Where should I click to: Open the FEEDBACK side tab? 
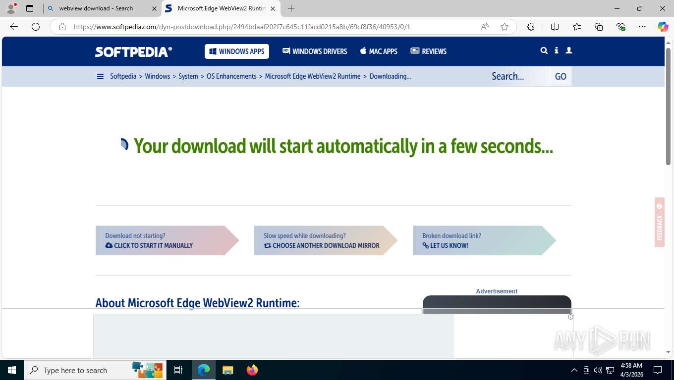(659, 222)
